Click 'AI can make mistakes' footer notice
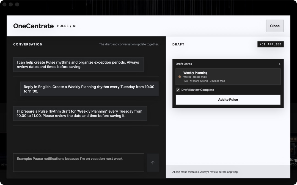The height and width of the screenshot is (185, 297). pos(205,172)
